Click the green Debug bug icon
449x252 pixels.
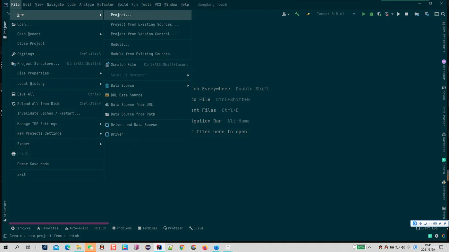[x=371, y=14]
